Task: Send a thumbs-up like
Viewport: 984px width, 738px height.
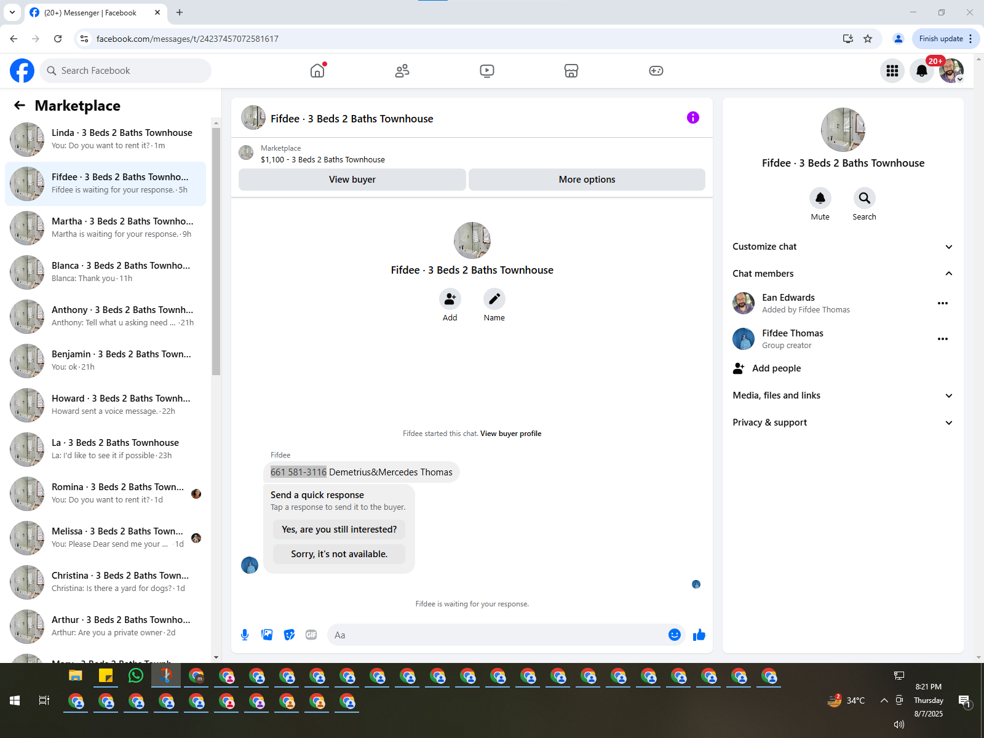Action: [x=699, y=635]
